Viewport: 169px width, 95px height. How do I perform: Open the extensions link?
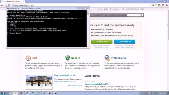click(130, 9)
